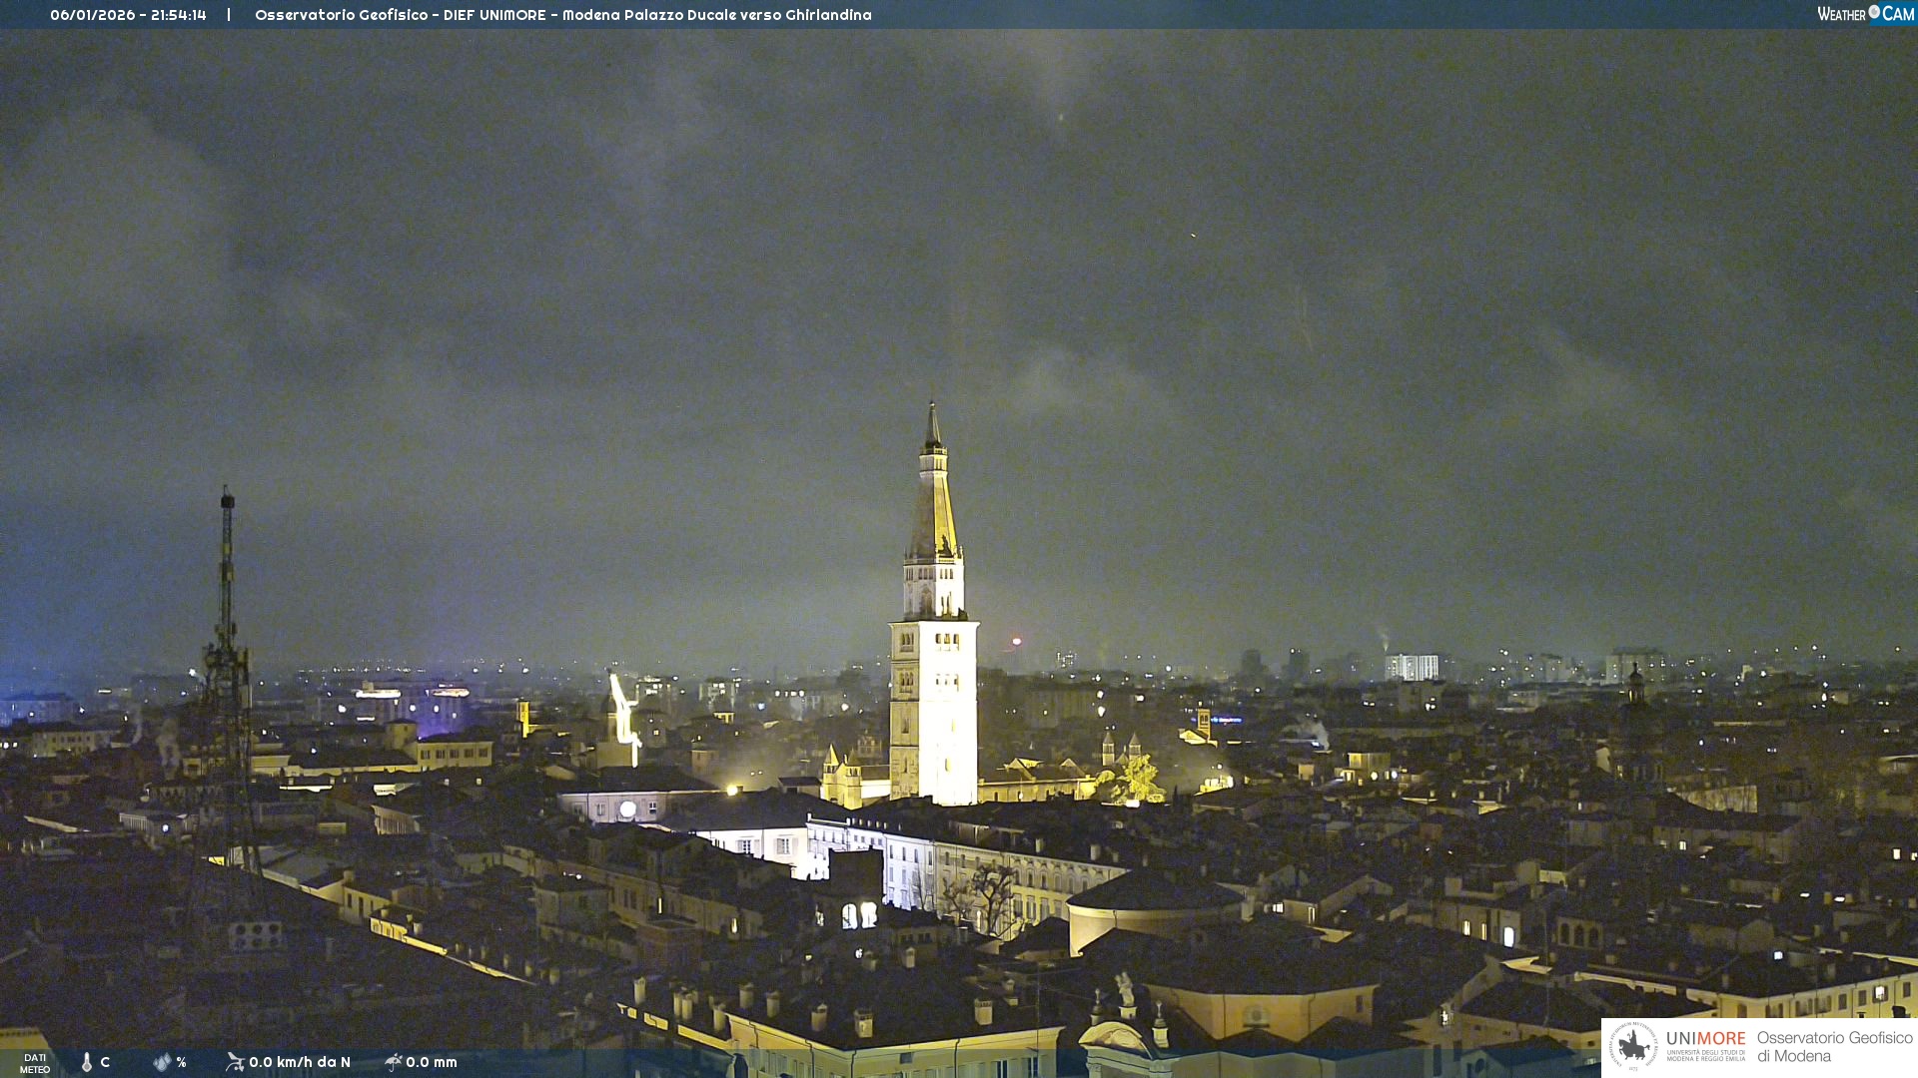The width and height of the screenshot is (1918, 1078).
Task: Click the humidity percent symbol
Action: click(x=181, y=1062)
